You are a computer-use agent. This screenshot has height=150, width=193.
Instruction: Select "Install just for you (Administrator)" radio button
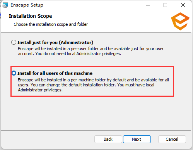[x=14, y=42]
